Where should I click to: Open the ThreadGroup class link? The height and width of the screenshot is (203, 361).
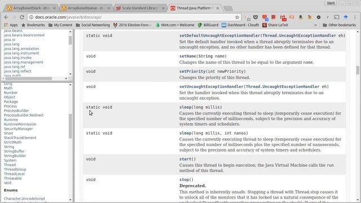15,169
